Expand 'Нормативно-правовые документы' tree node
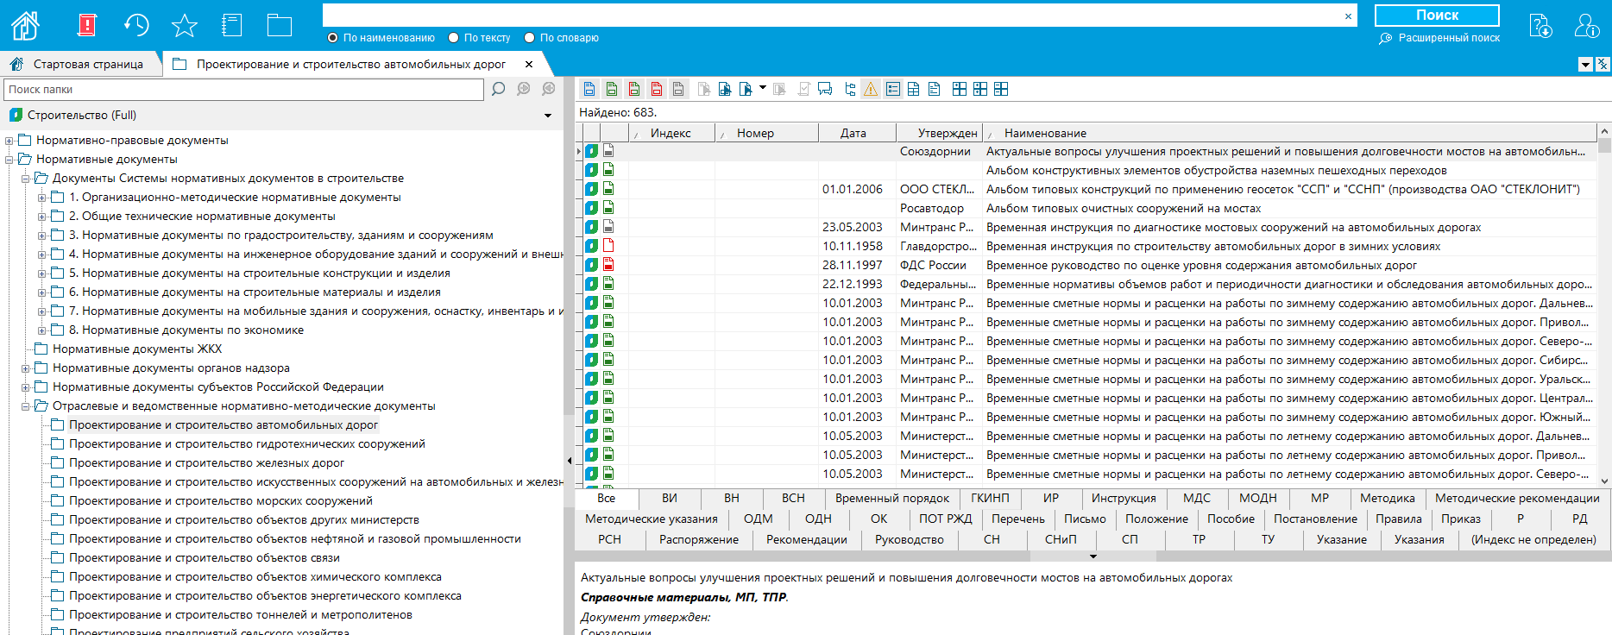 pos(9,141)
